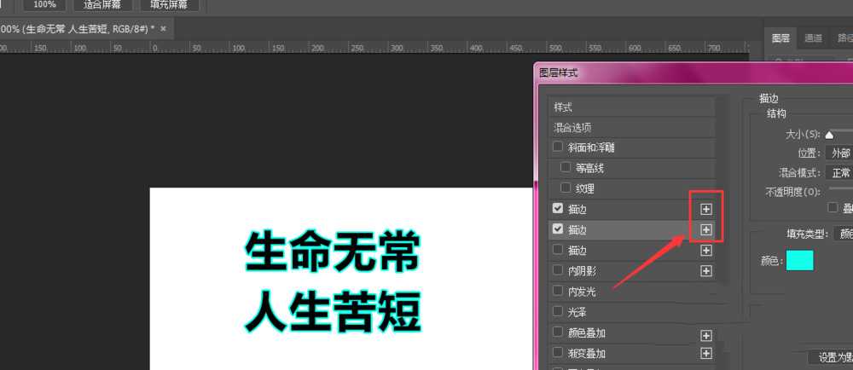Click the plus icon beside 颜色叠加

706,333
